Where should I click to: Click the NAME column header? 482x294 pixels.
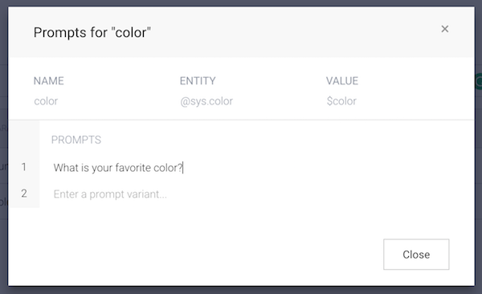coord(48,81)
